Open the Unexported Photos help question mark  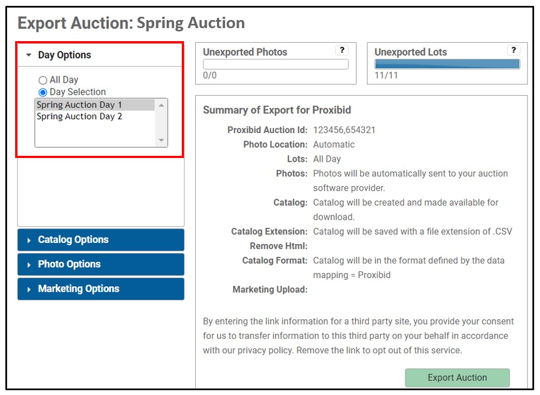point(341,50)
